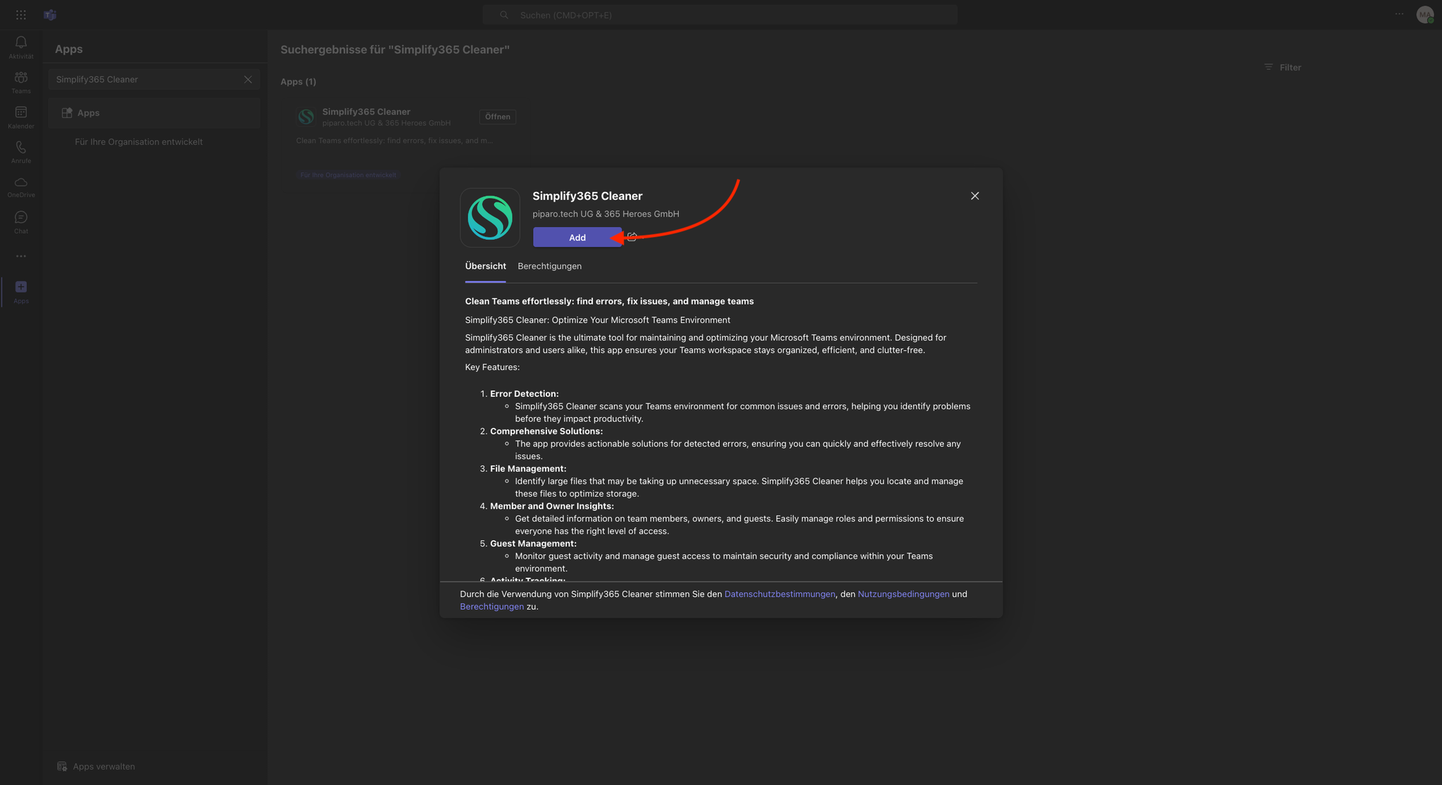Switch to the Berechtigungen tab
The height and width of the screenshot is (785, 1442).
pyautogui.click(x=549, y=266)
